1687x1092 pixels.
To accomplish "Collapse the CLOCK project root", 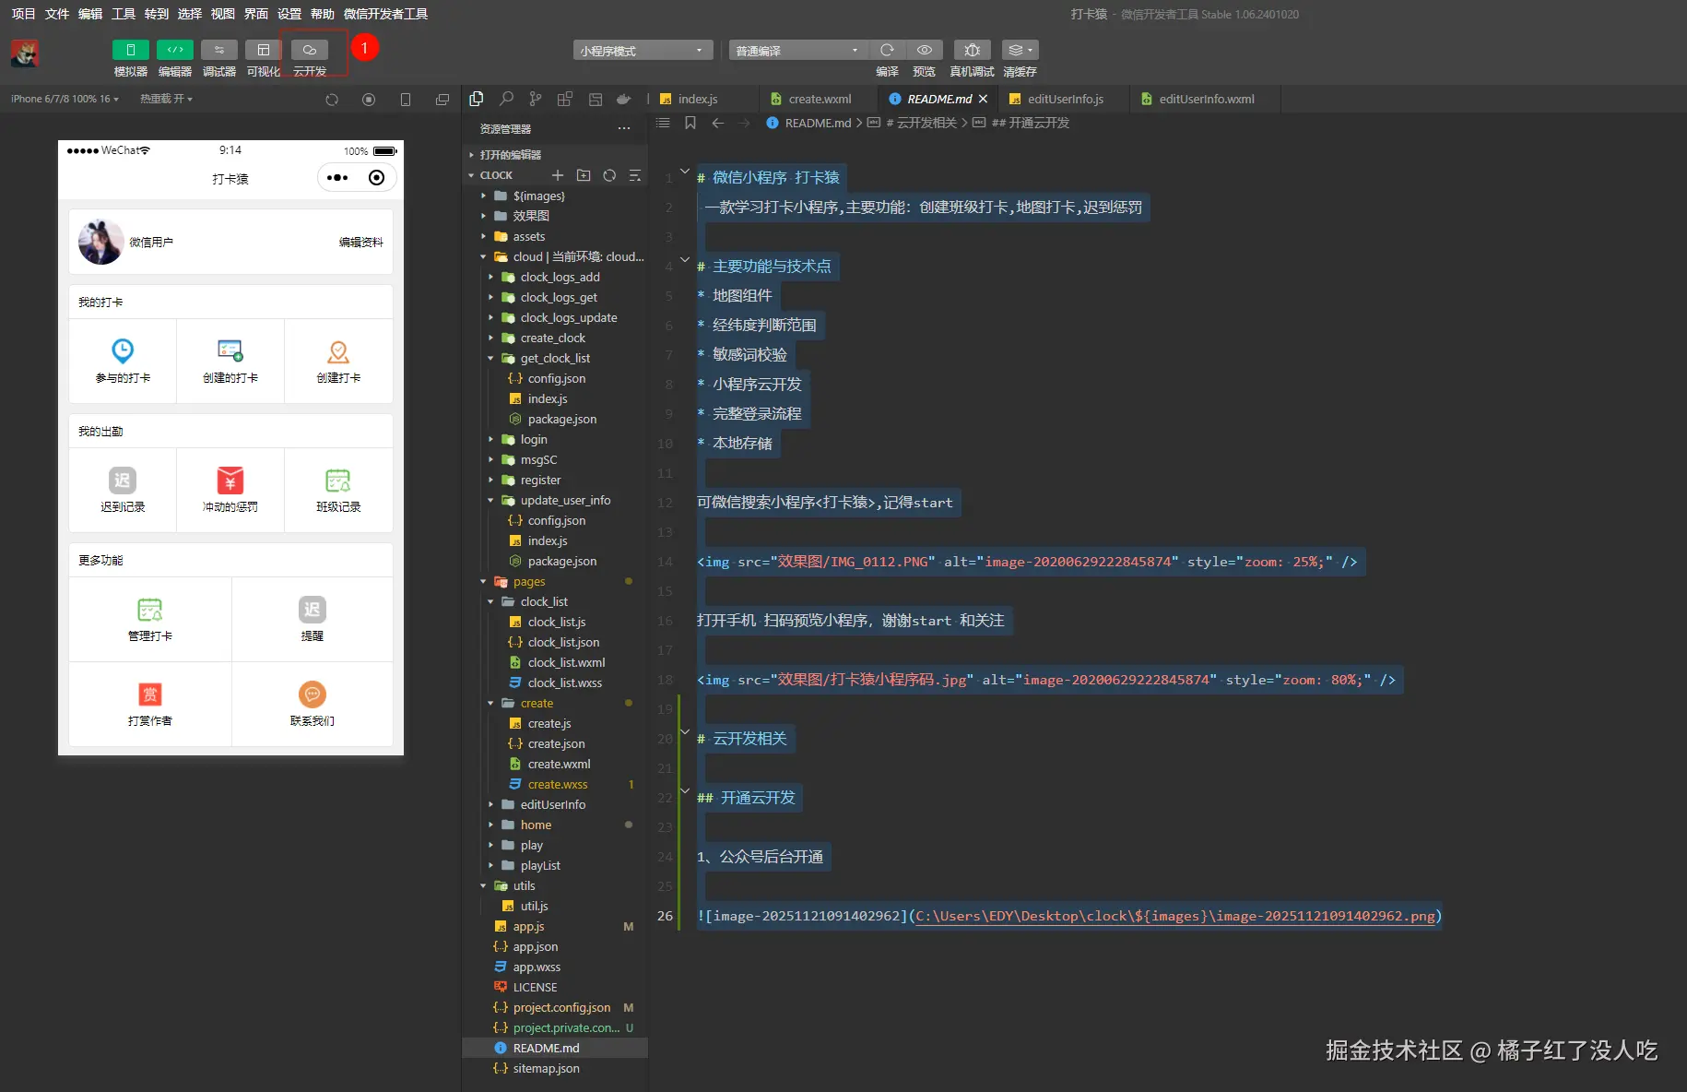I will tap(497, 175).
